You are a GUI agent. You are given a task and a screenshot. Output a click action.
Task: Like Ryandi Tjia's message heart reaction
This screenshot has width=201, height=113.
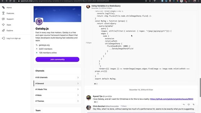(96, 102)
